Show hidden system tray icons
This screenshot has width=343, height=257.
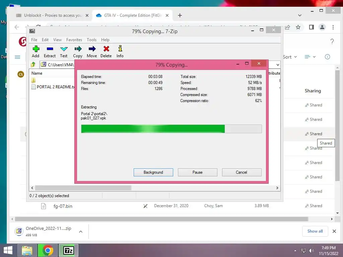(x=295, y=251)
